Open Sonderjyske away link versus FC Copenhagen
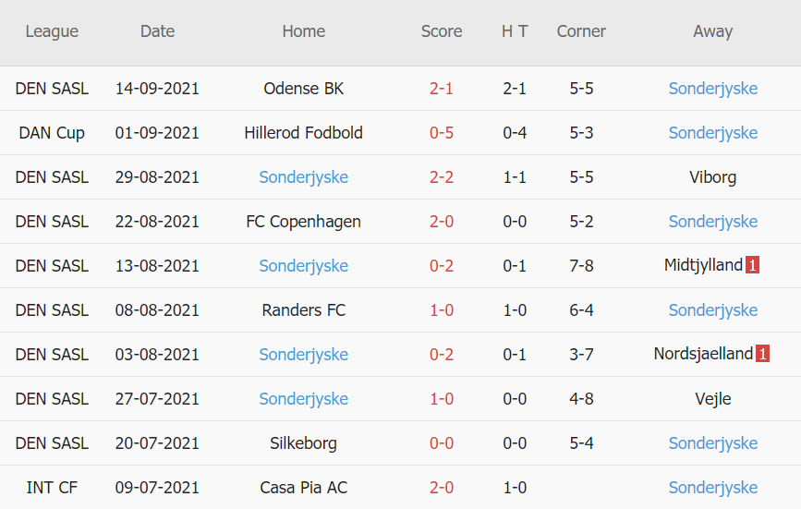Screen dimensions: 801x509 click(712, 222)
